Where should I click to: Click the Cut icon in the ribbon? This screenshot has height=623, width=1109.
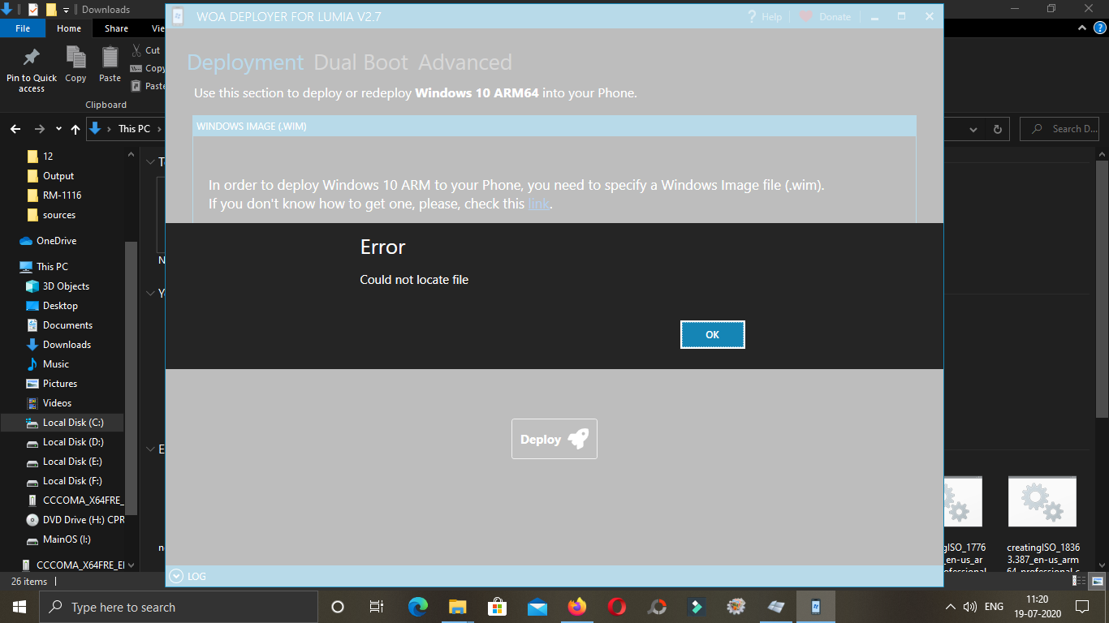[137, 49]
